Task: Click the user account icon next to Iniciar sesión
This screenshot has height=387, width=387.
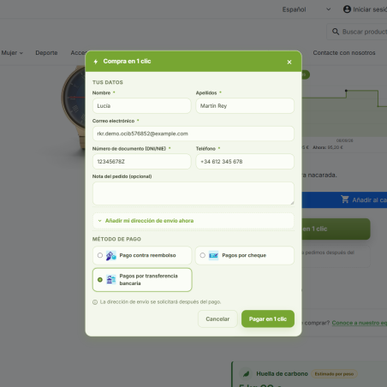Action: point(347,9)
